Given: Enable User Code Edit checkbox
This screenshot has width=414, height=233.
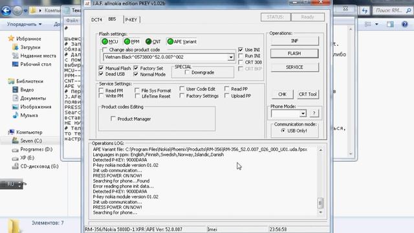Looking at the screenshot, I should 182,89.
